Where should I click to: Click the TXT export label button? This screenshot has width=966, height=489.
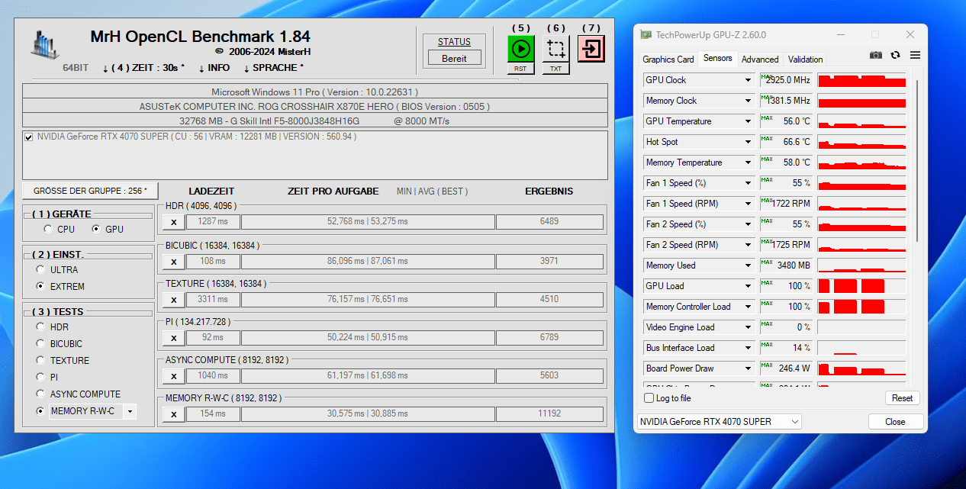coord(555,69)
